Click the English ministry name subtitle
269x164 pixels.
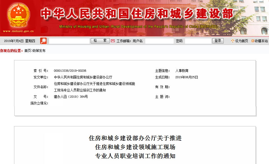[138, 27]
